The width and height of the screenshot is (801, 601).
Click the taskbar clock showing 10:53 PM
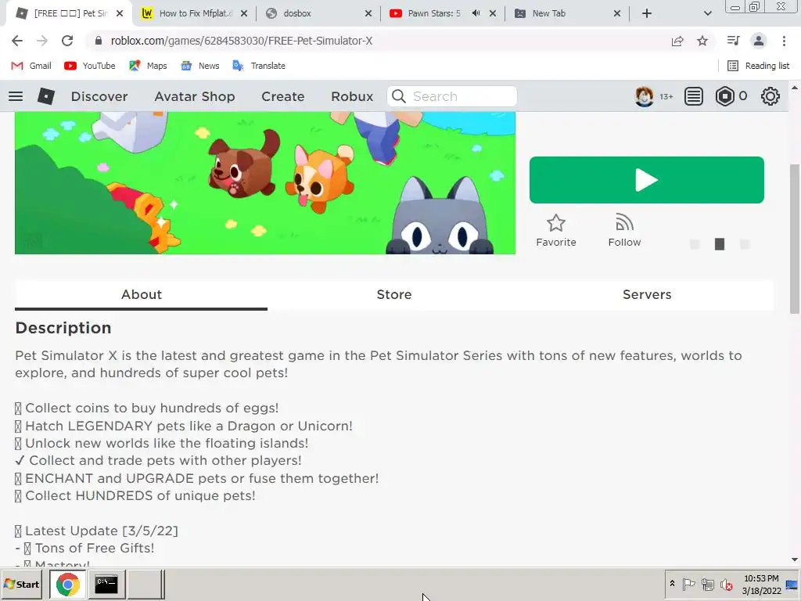[761, 585]
